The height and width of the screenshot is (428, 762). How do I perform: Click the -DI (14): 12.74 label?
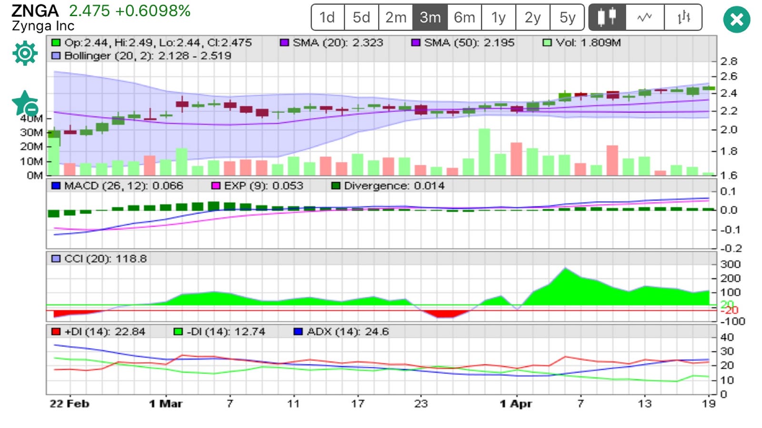tap(226, 331)
